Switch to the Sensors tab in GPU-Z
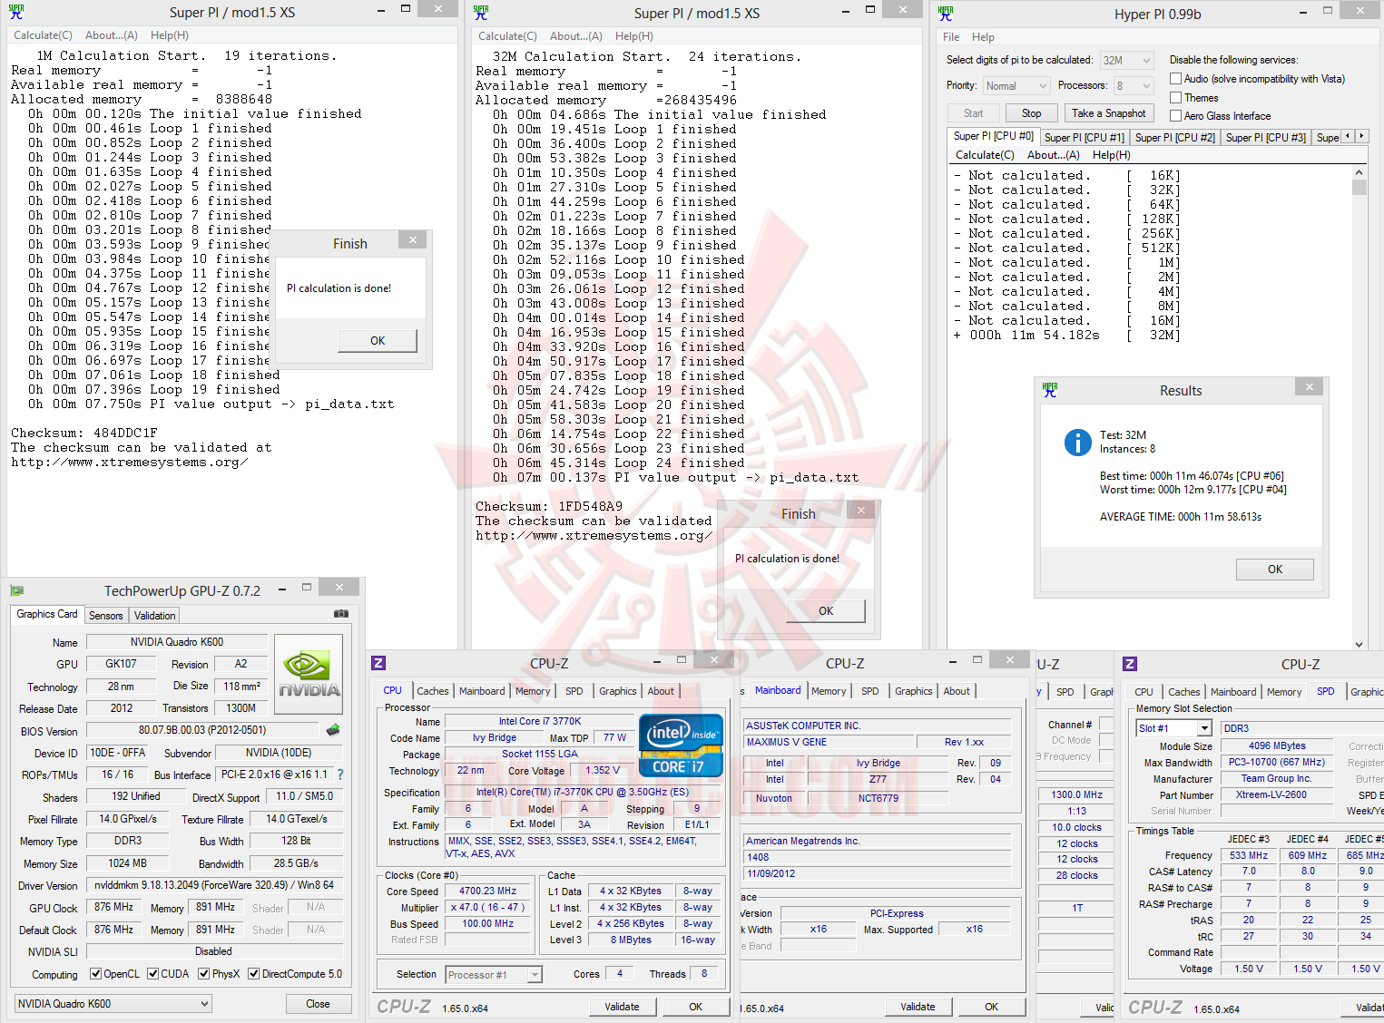 coord(105,616)
